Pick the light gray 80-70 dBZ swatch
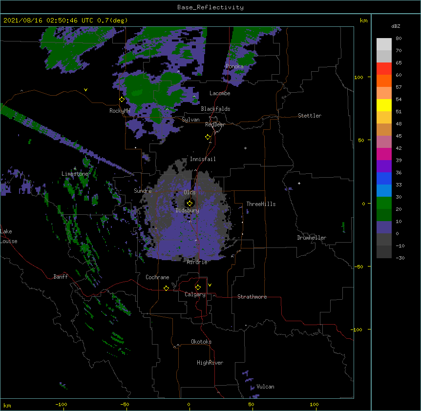The height and width of the screenshot is (411, 421). coord(384,44)
